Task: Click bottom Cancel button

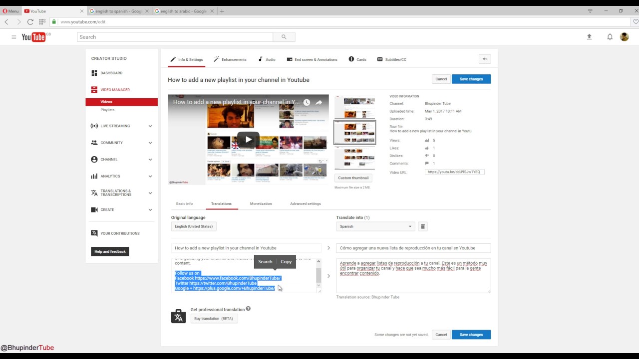Action: [x=441, y=335]
